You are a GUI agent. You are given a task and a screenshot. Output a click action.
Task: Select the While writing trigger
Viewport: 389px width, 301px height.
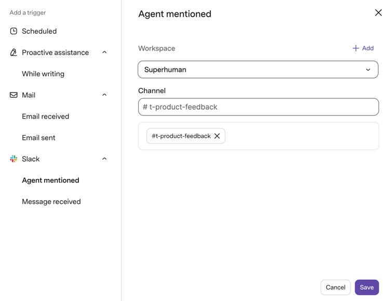tap(43, 74)
